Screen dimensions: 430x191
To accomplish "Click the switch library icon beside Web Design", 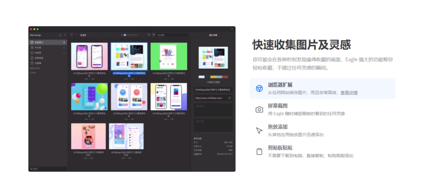I will (61, 35).
